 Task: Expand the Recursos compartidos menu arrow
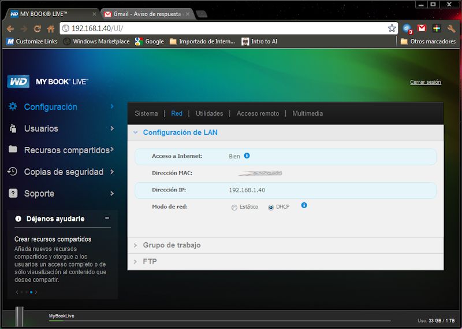(x=112, y=149)
